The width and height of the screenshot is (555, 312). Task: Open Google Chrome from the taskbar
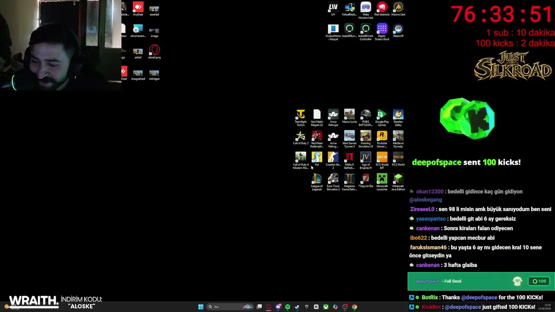click(354, 307)
